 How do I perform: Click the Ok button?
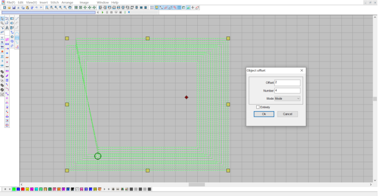[x=264, y=114]
